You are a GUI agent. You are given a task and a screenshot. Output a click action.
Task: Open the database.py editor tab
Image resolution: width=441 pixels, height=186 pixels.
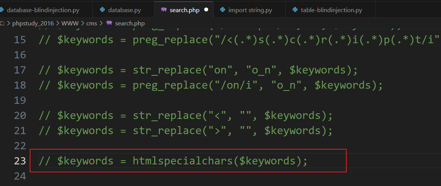point(124,10)
